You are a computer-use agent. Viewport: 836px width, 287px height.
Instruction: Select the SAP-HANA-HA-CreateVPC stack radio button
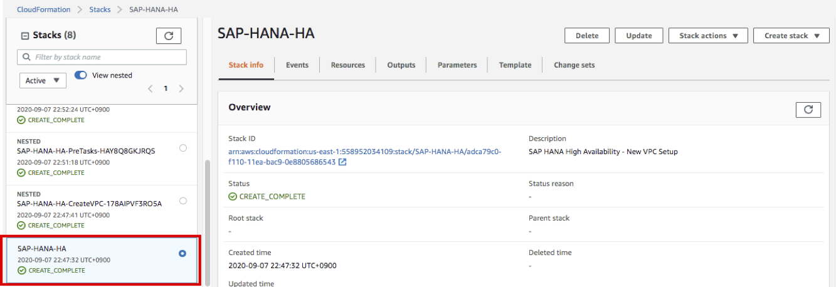pos(183,201)
